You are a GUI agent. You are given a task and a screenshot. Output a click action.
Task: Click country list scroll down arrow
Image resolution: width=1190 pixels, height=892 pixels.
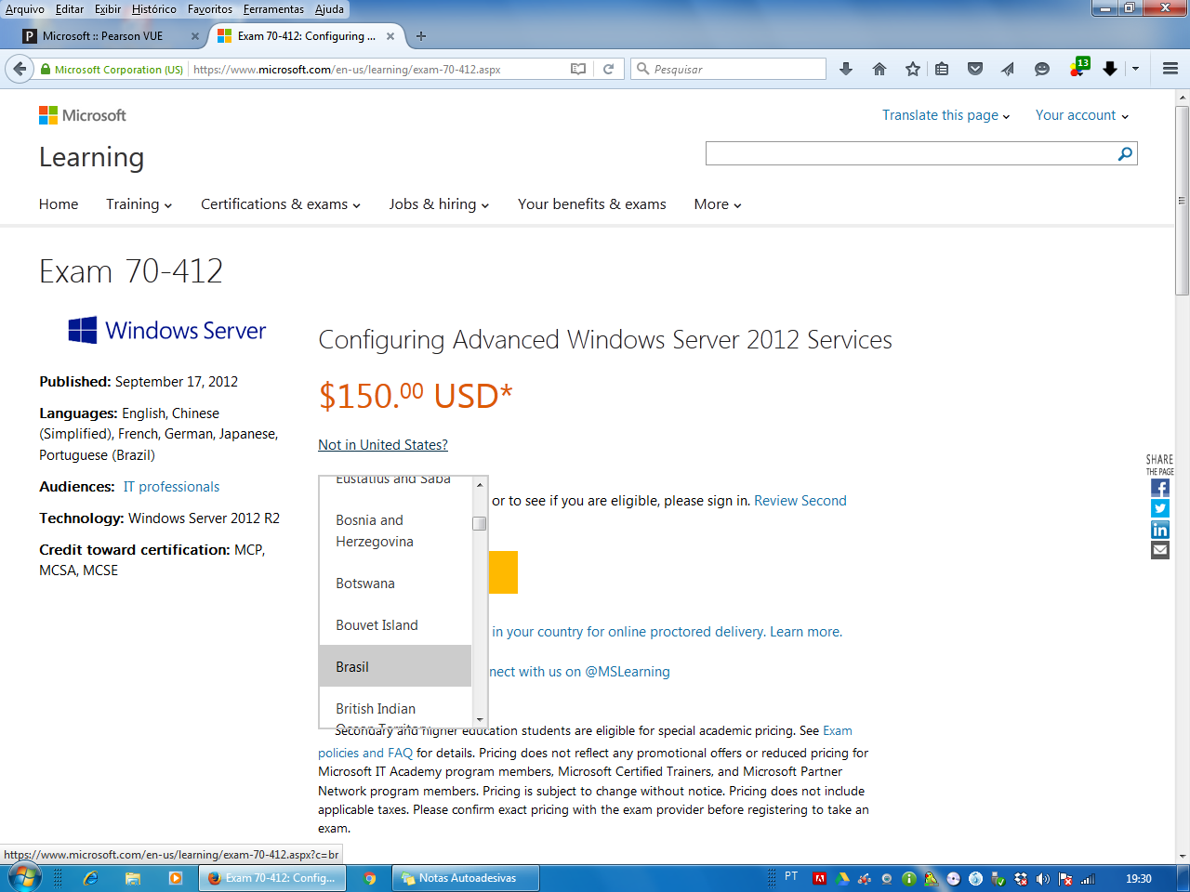tap(480, 719)
